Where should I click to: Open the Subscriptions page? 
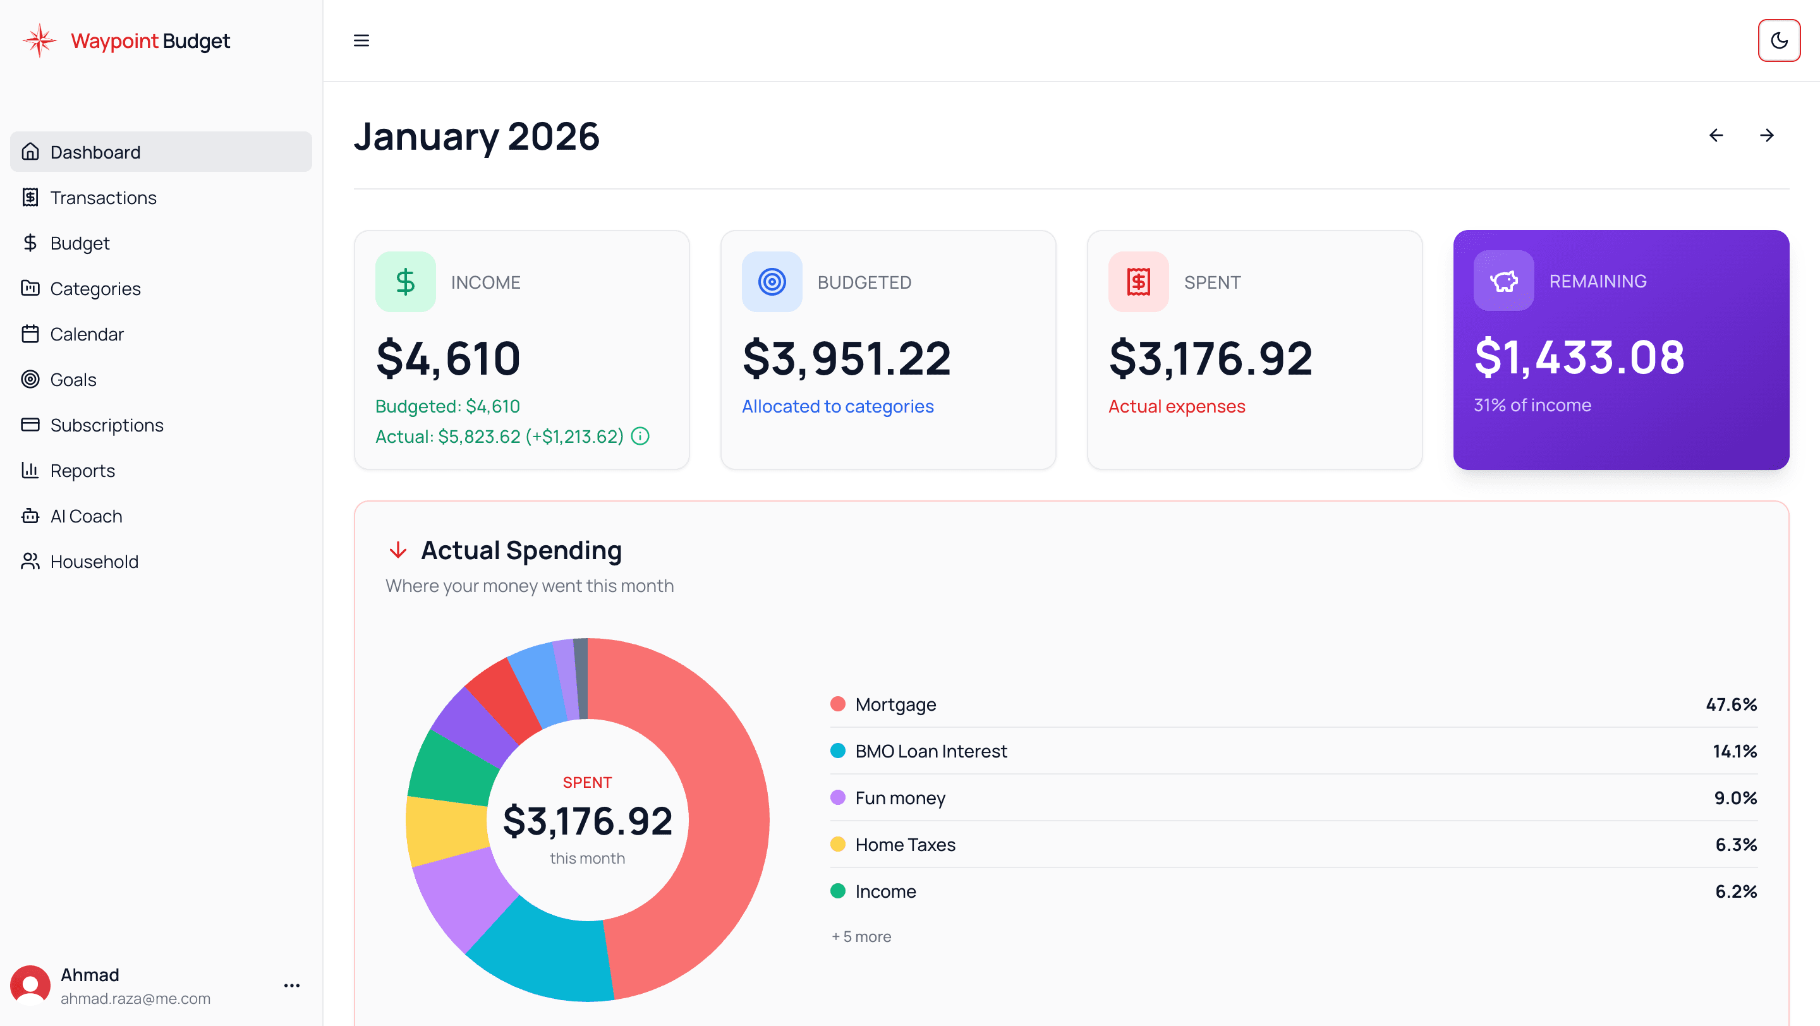pos(107,425)
